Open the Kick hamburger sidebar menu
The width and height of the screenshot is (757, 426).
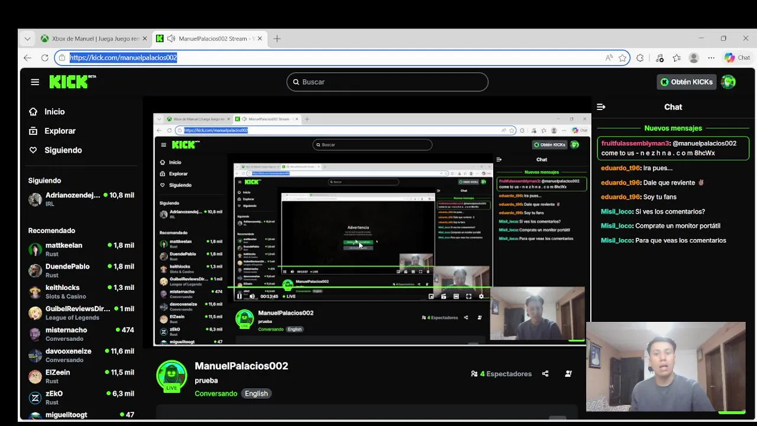[x=35, y=82]
